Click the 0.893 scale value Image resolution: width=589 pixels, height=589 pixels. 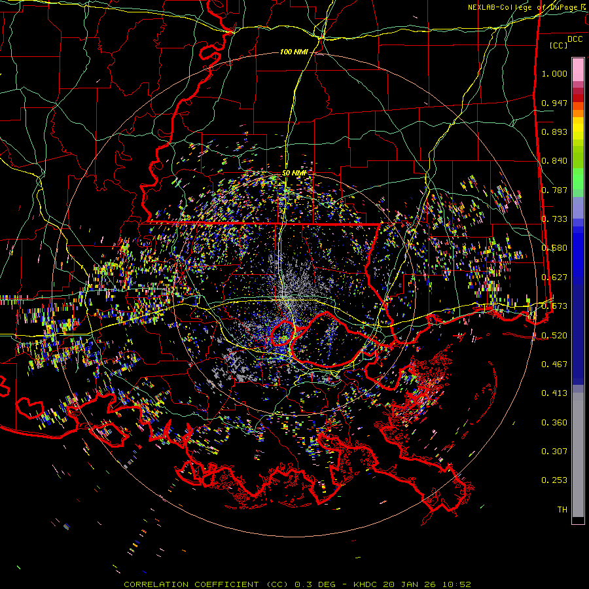coord(554,132)
